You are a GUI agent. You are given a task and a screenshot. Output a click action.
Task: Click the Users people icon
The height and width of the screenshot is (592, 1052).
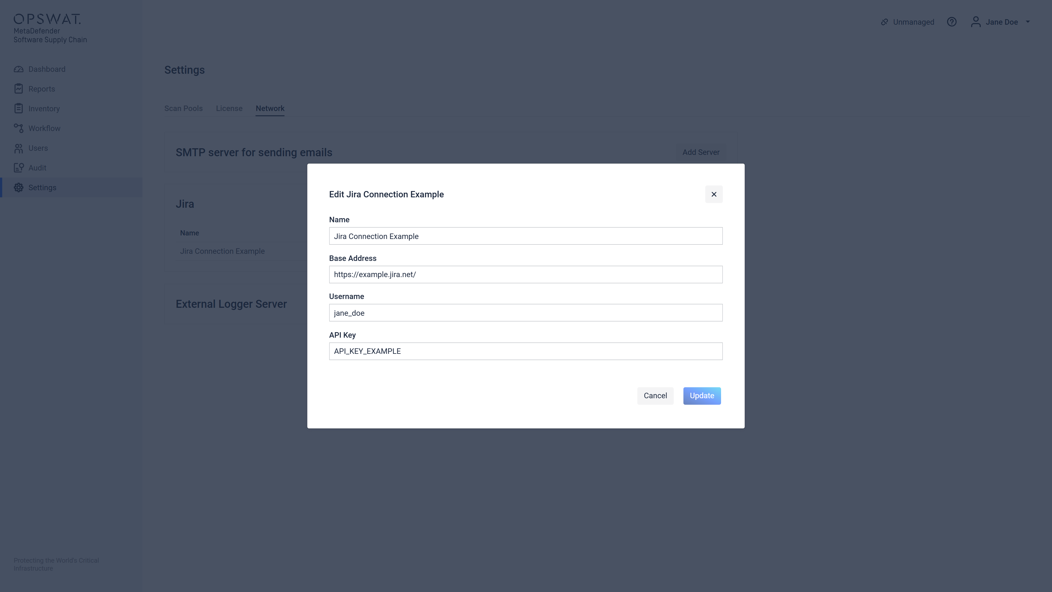[18, 148]
